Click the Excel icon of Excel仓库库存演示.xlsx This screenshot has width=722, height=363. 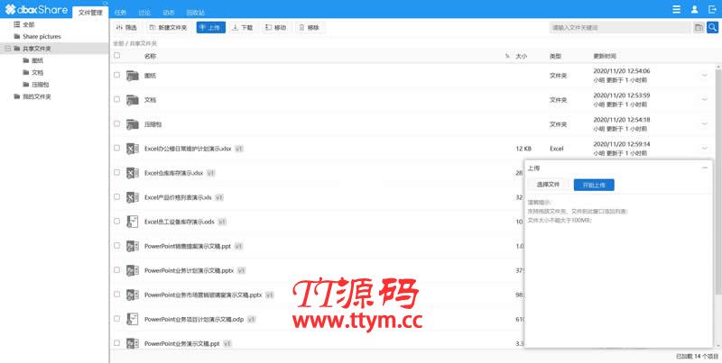pyautogui.click(x=133, y=173)
